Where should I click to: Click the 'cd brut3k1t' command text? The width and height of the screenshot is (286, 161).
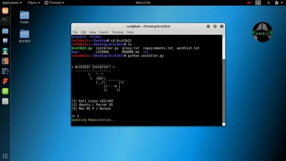[x=121, y=41]
